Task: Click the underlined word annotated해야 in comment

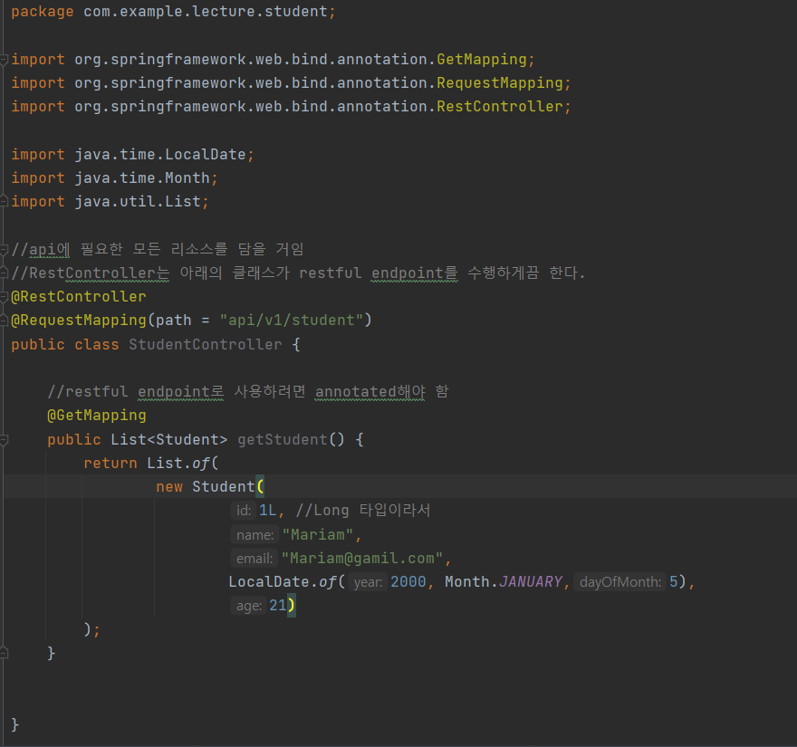Action: pos(370,392)
